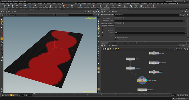
Task: Click the Magnet Force shelf tool
Action: pyautogui.click(x=147, y=6)
